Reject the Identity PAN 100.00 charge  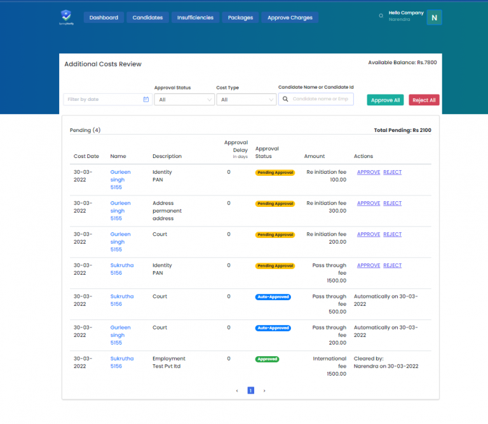(x=393, y=172)
